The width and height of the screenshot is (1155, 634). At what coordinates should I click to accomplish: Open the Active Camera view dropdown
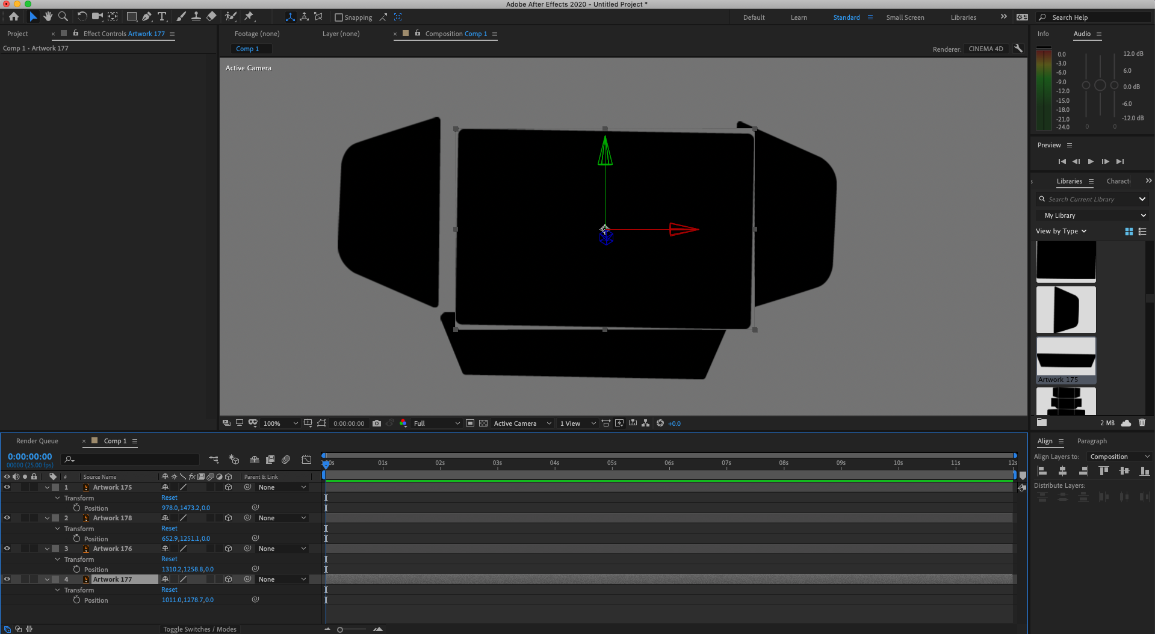pos(521,423)
